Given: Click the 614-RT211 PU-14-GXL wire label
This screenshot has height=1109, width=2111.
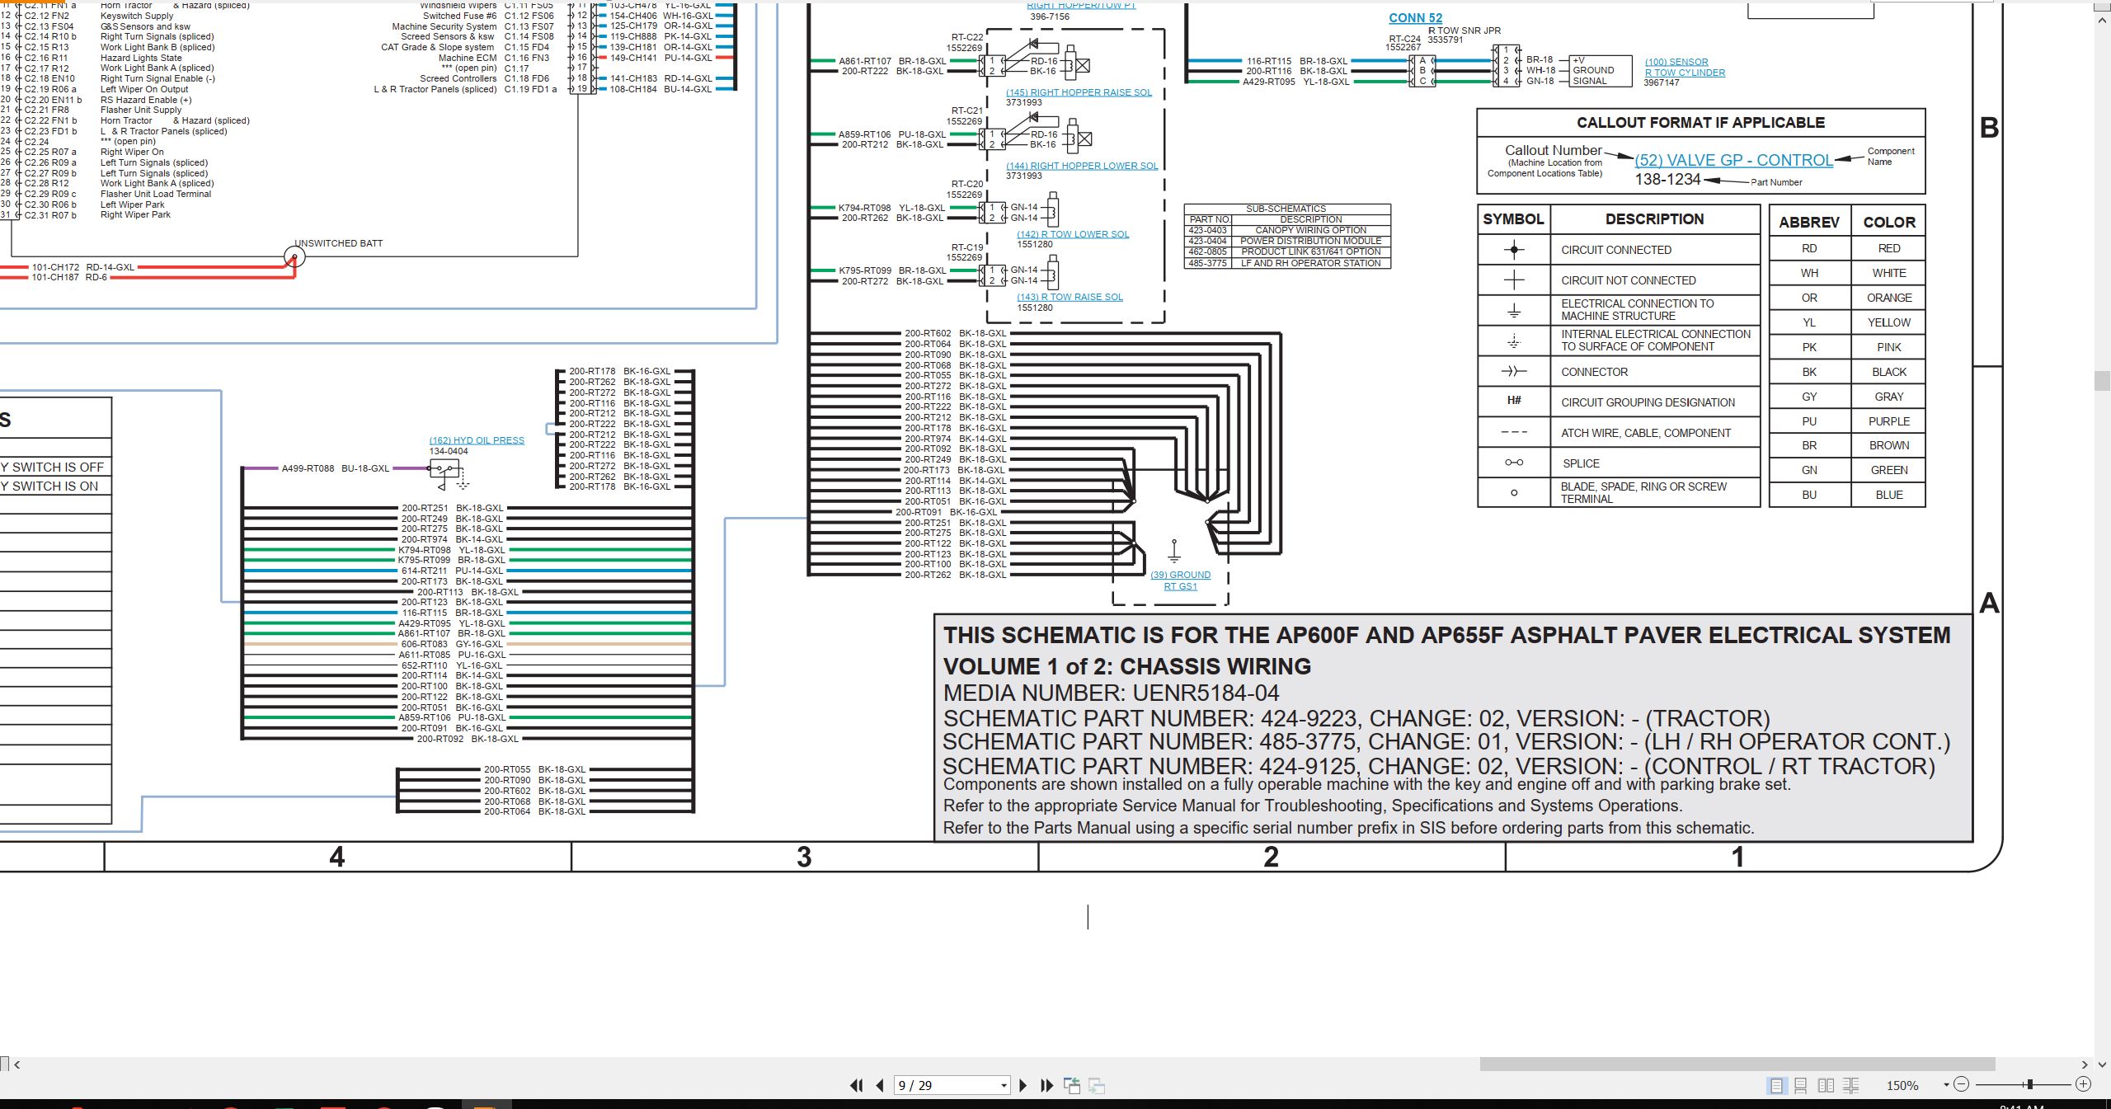Looking at the screenshot, I should pyautogui.click(x=452, y=571).
